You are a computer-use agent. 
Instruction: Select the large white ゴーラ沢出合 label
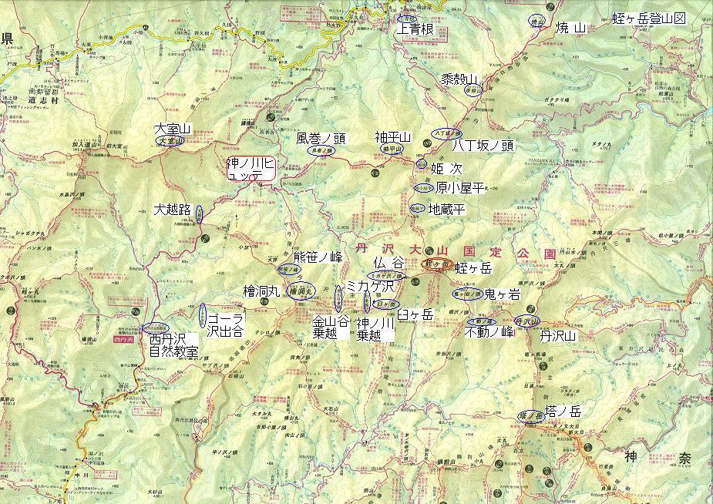pyautogui.click(x=225, y=324)
